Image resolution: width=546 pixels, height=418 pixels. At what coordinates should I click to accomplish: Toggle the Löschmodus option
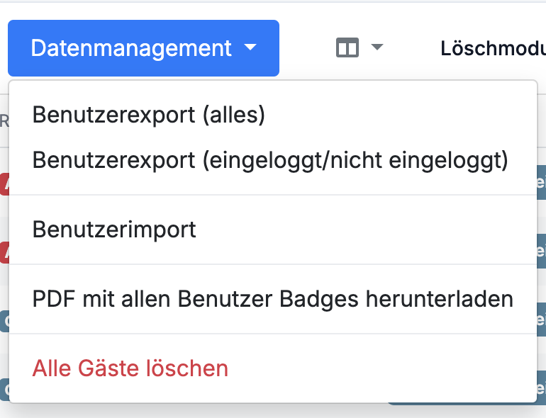493,48
